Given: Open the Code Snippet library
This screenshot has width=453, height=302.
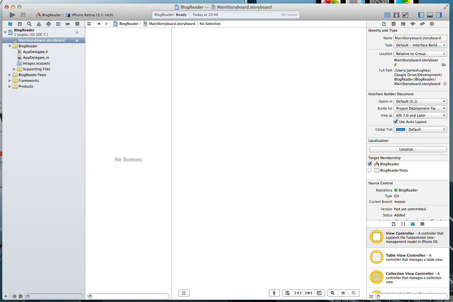Looking at the screenshot, I should (x=403, y=224).
